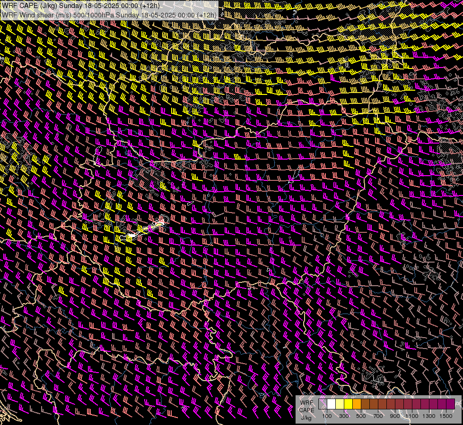This screenshot has height=425, width=463.
Task: Click the 700 legend value
Action: point(378,416)
